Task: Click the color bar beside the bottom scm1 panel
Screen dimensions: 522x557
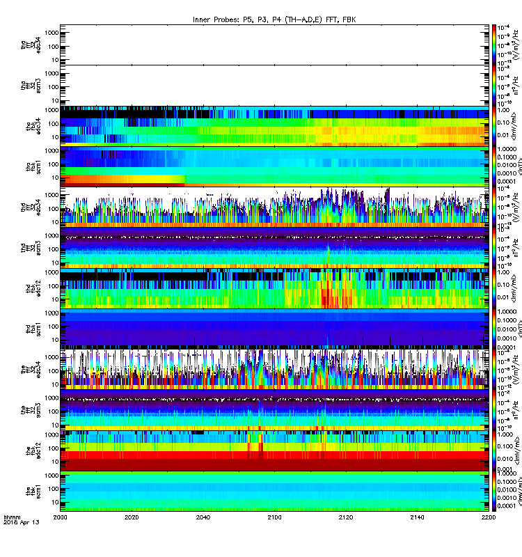Action: pyautogui.click(x=494, y=492)
